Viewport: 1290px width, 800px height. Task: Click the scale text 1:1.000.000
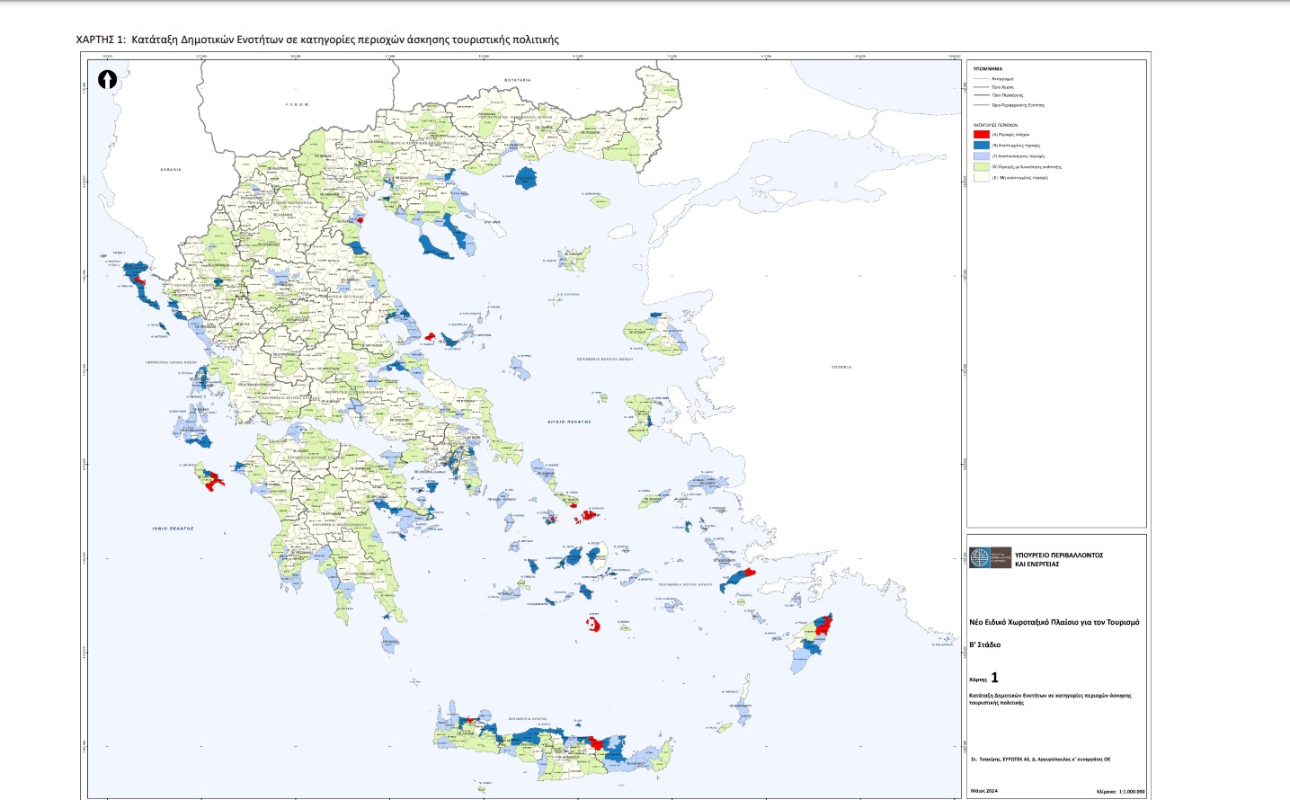click(1132, 792)
